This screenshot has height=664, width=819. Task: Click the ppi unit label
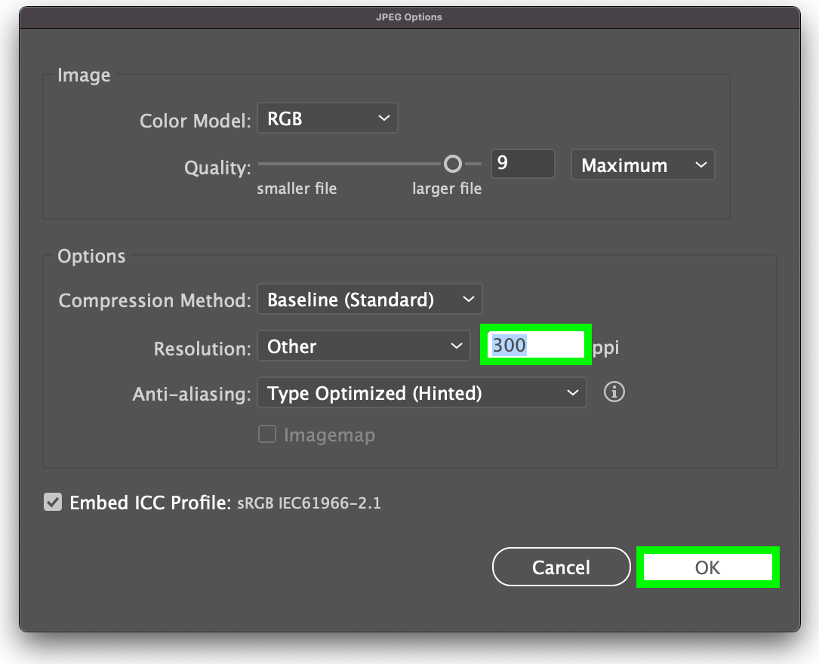pyautogui.click(x=607, y=347)
